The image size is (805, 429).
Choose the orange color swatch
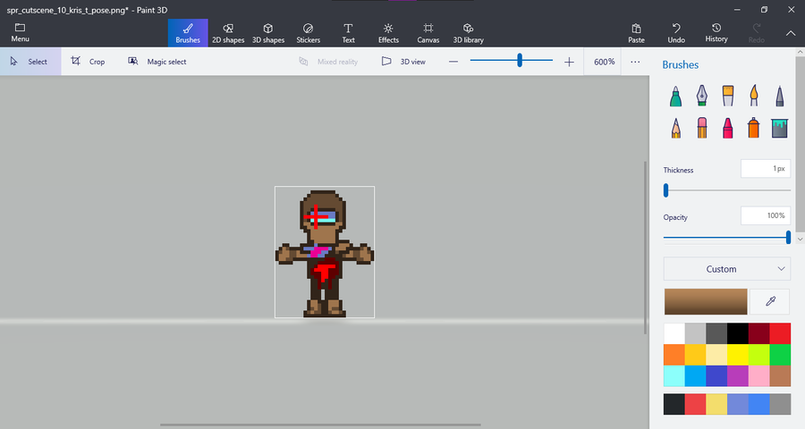(x=674, y=355)
